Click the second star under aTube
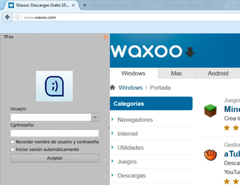Image resolution: width=240 pixels, height=185 pixels. point(236,182)
